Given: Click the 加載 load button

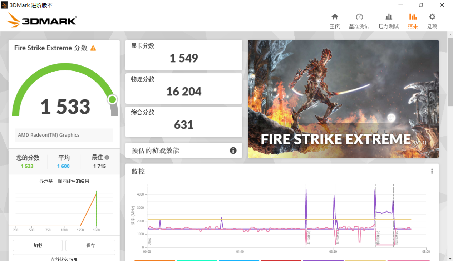Looking at the screenshot, I should [38, 246].
